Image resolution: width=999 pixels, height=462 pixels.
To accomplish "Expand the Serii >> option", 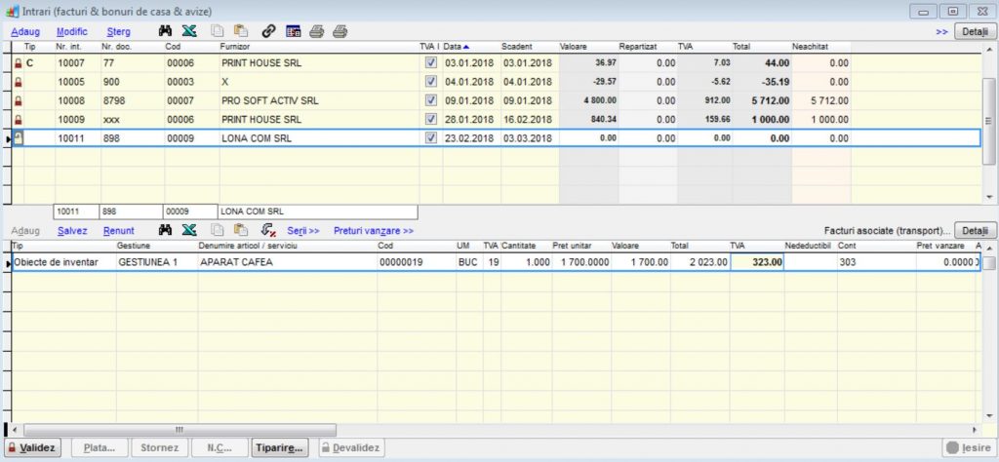I will pos(303,231).
